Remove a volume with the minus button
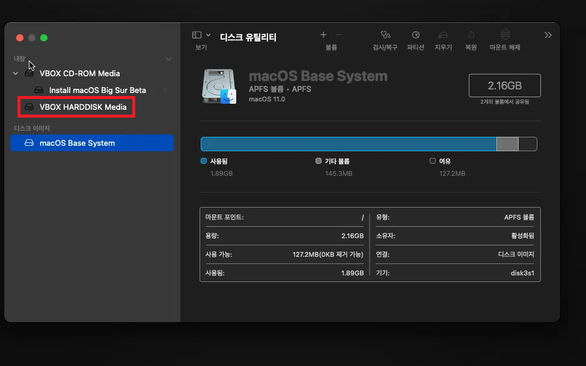586x366 pixels. pyautogui.click(x=339, y=35)
